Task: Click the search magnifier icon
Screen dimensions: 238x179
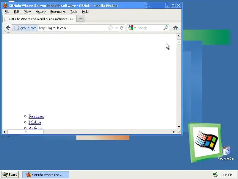Action: click(x=166, y=28)
